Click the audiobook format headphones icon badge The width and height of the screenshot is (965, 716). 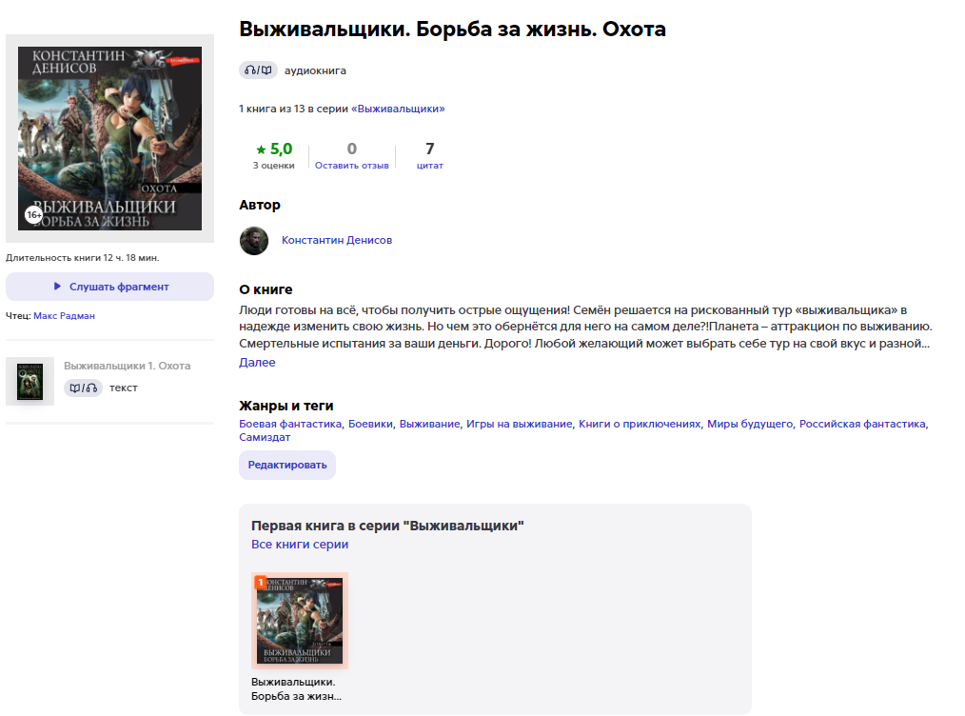point(258,70)
